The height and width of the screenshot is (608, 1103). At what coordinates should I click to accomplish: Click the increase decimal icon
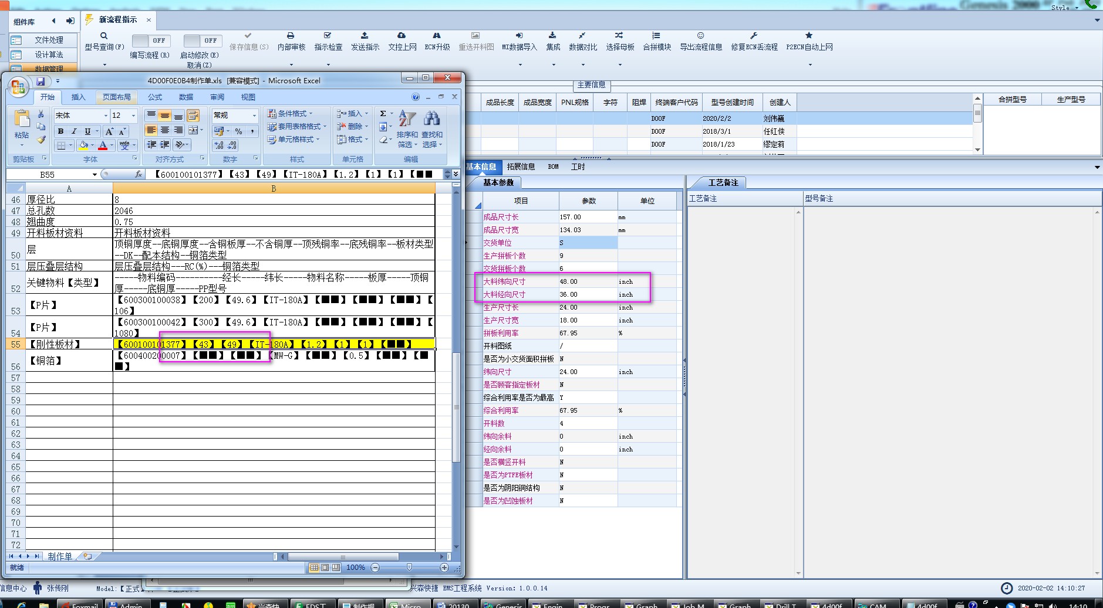219,145
